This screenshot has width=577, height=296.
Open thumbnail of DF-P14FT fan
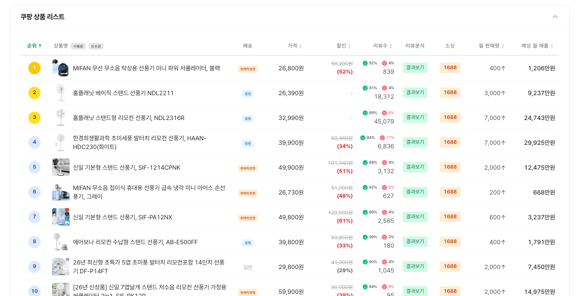[x=61, y=267]
